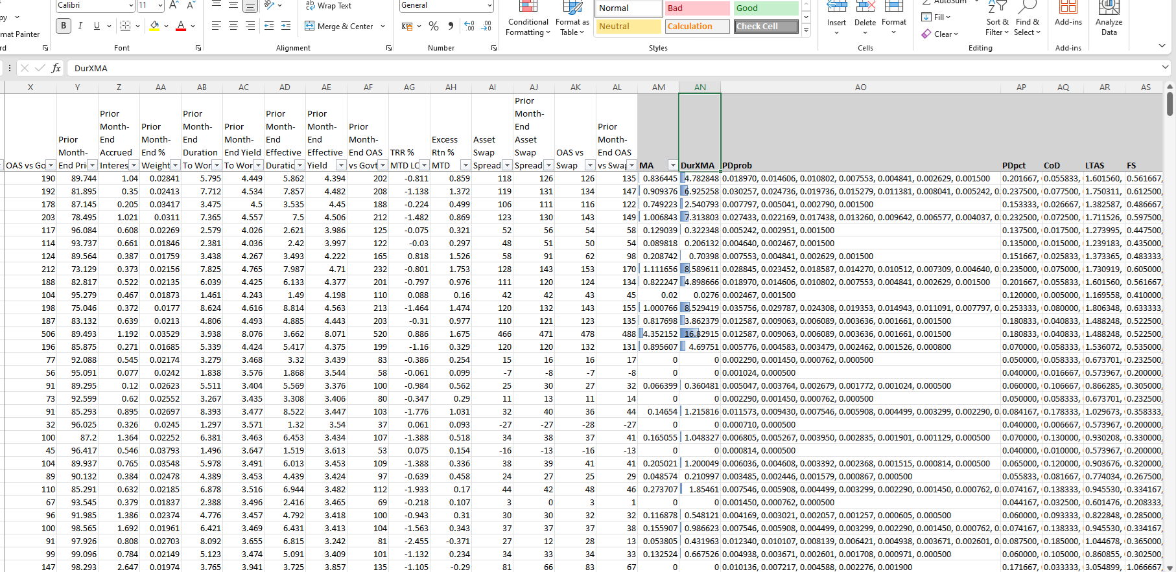The image size is (1176, 572).
Task: Toggle italic formatting
Action: (80, 26)
